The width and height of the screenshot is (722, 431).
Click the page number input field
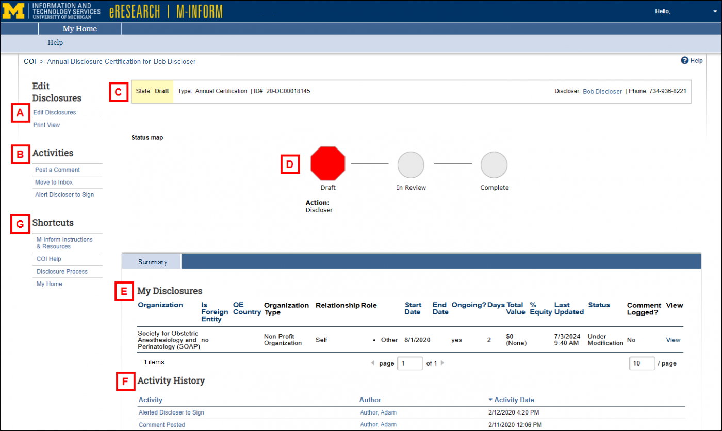410,363
